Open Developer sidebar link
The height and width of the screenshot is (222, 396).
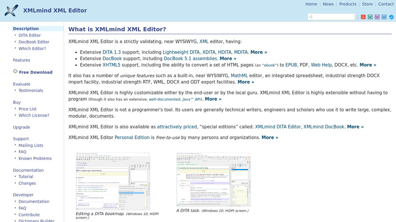point(23,195)
